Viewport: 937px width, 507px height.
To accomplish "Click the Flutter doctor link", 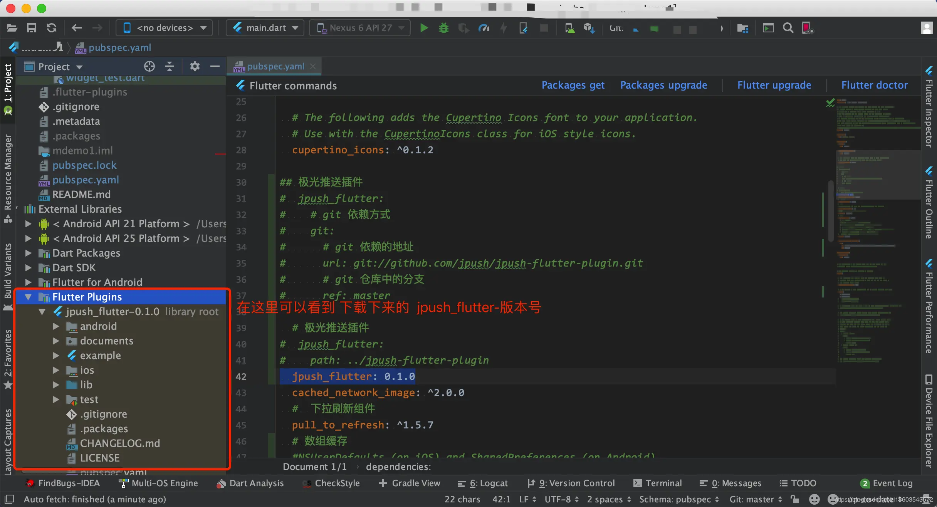I will click(874, 85).
